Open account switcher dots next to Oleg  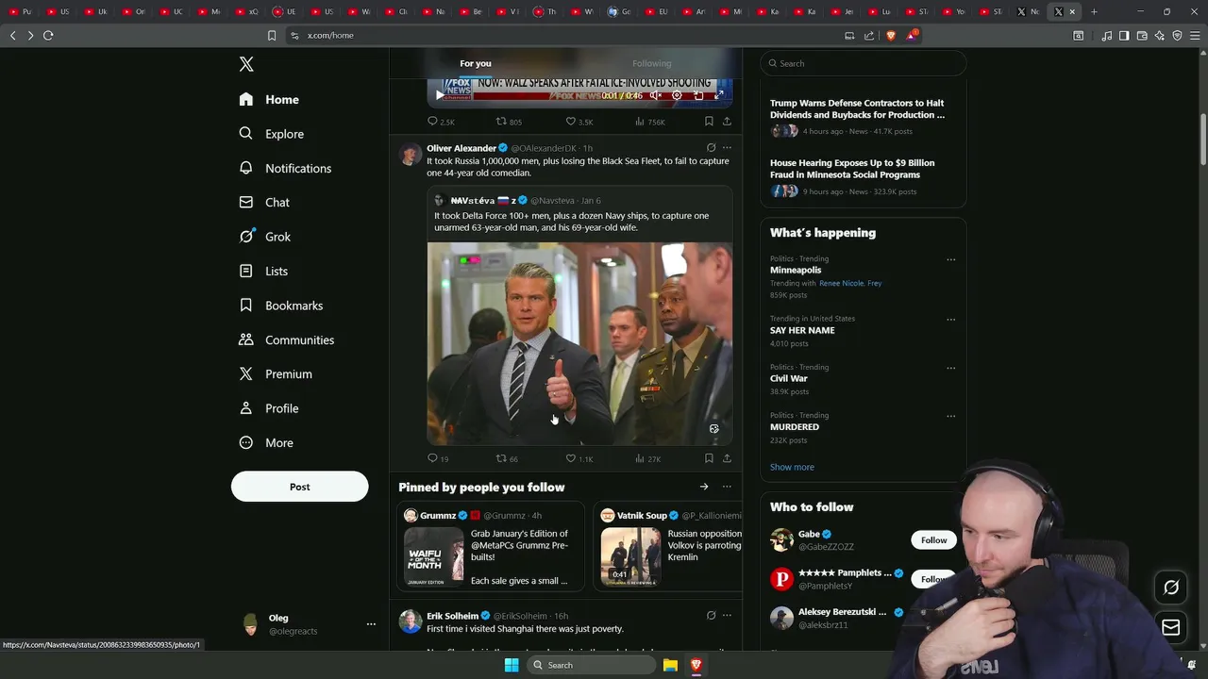tap(371, 624)
